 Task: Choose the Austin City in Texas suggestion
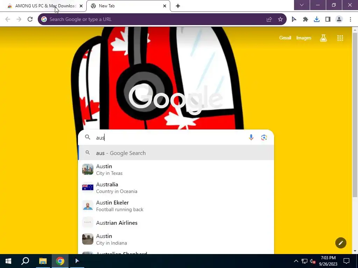pyautogui.click(x=176, y=170)
